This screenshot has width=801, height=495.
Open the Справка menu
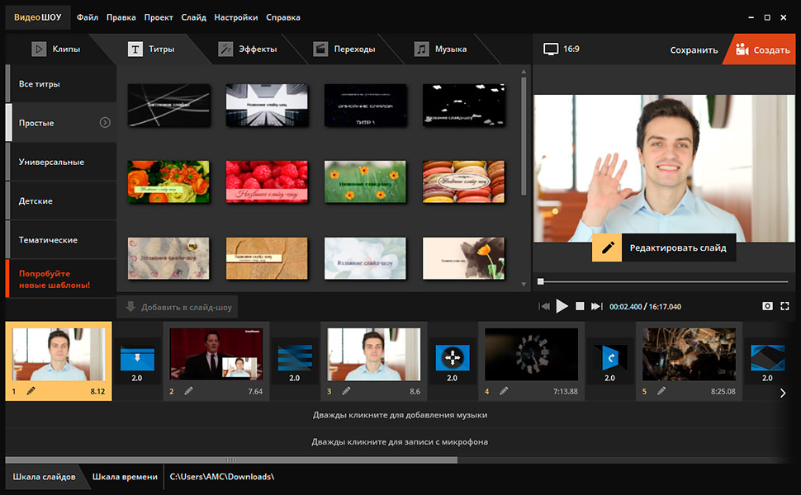click(x=283, y=17)
